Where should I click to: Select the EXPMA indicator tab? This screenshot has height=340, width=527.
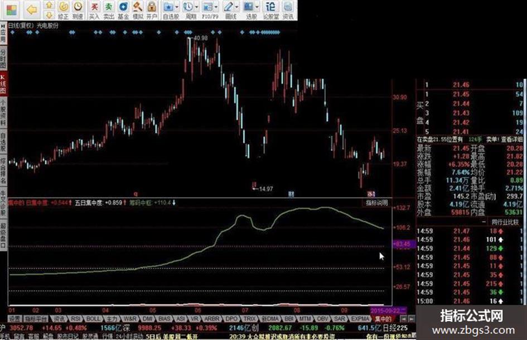360,318
